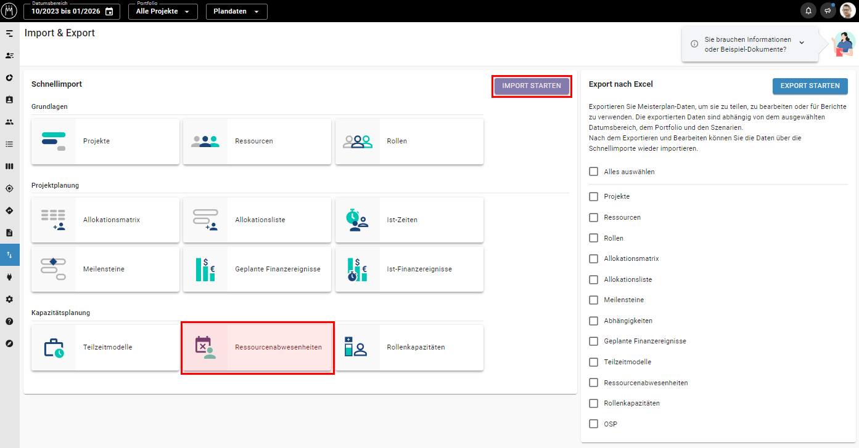
Task: Select the Projekte import card
Action: (105, 142)
